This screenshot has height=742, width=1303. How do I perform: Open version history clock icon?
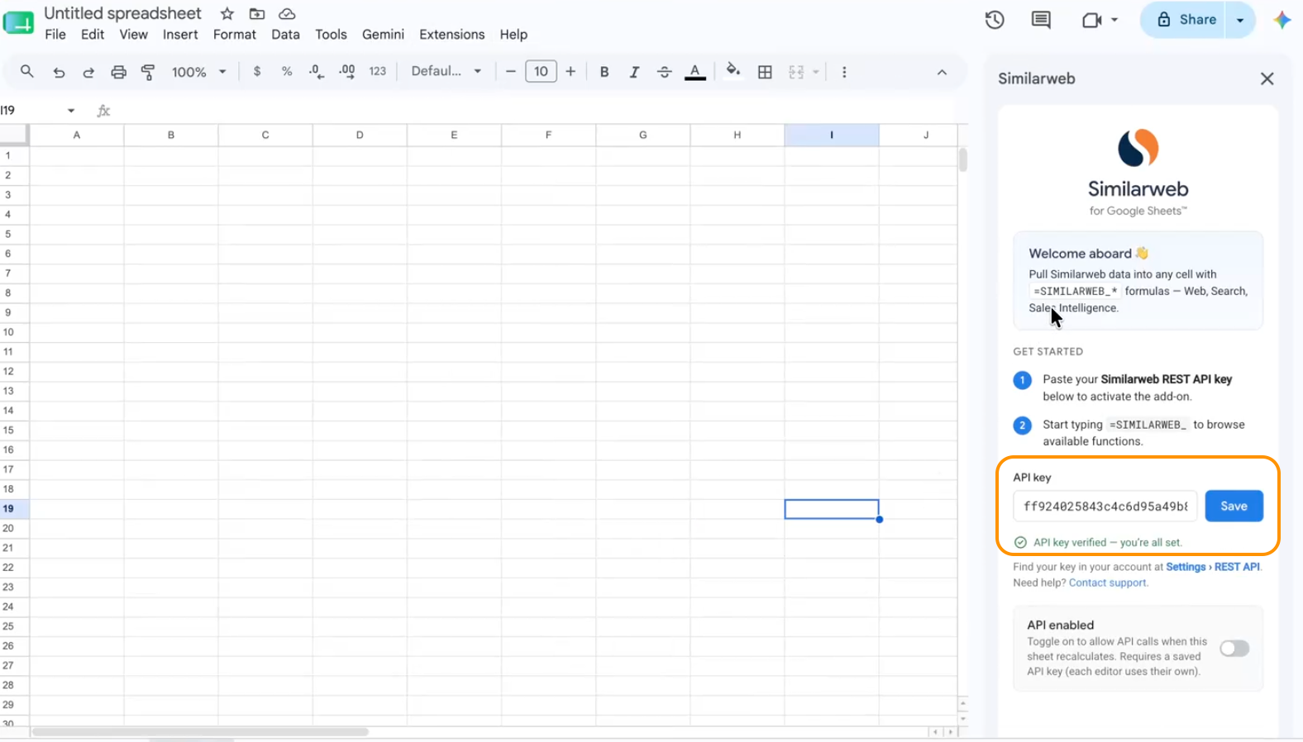click(995, 20)
